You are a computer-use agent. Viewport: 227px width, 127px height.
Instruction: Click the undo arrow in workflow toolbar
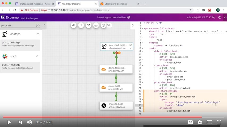click(74, 25)
